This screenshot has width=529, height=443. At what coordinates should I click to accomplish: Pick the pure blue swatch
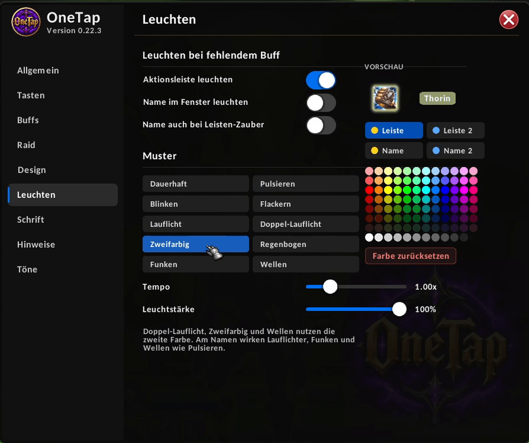click(x=445, y=190)
